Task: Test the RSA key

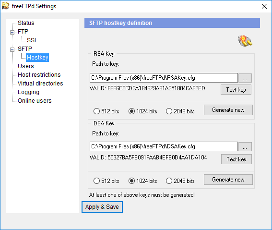Action: pyautogui.click(x=236, y=90)
